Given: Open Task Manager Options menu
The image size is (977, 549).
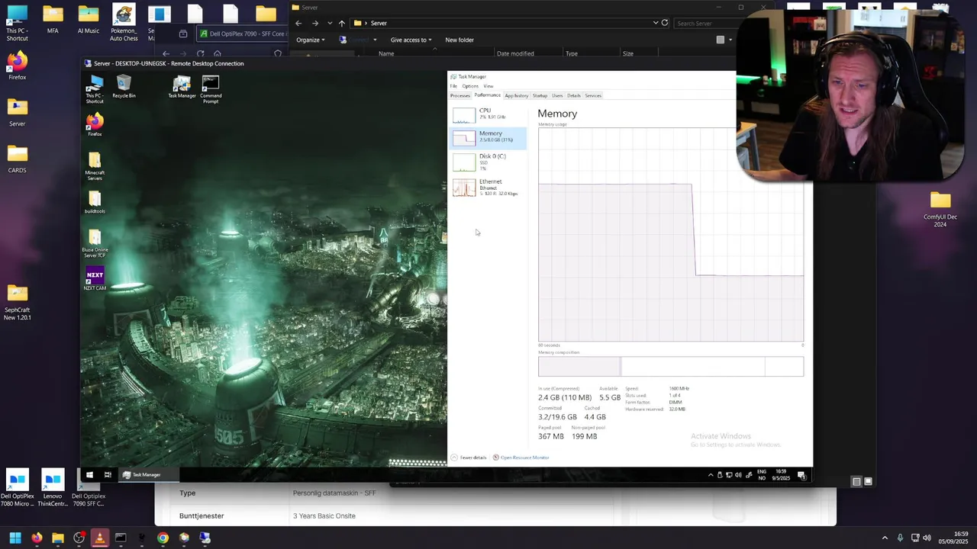Looking at the screenshot, I should (470, 86).
